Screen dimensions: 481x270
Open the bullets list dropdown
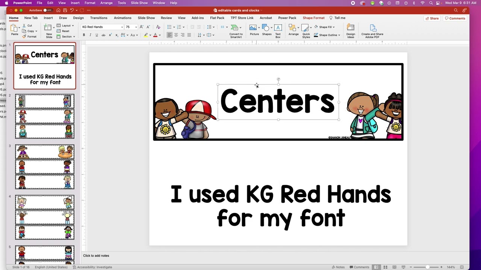point(174,27)
